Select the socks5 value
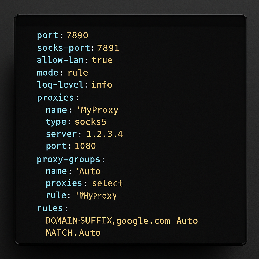The image size is (259, 259). click(x=91, y=122)
